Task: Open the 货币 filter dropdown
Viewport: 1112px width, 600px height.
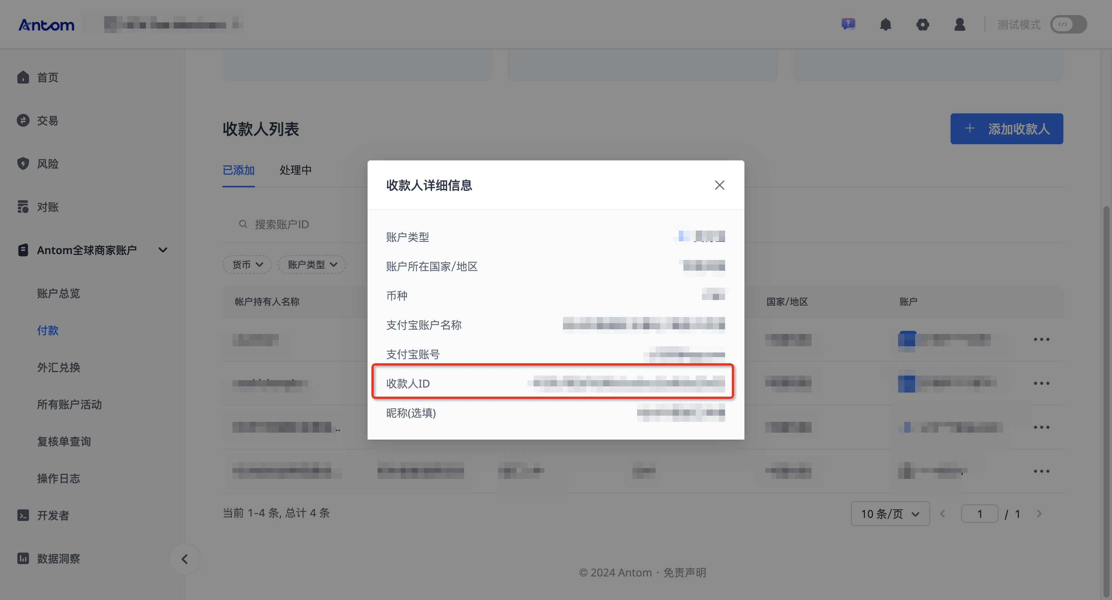Action: [x=247, y=265]
